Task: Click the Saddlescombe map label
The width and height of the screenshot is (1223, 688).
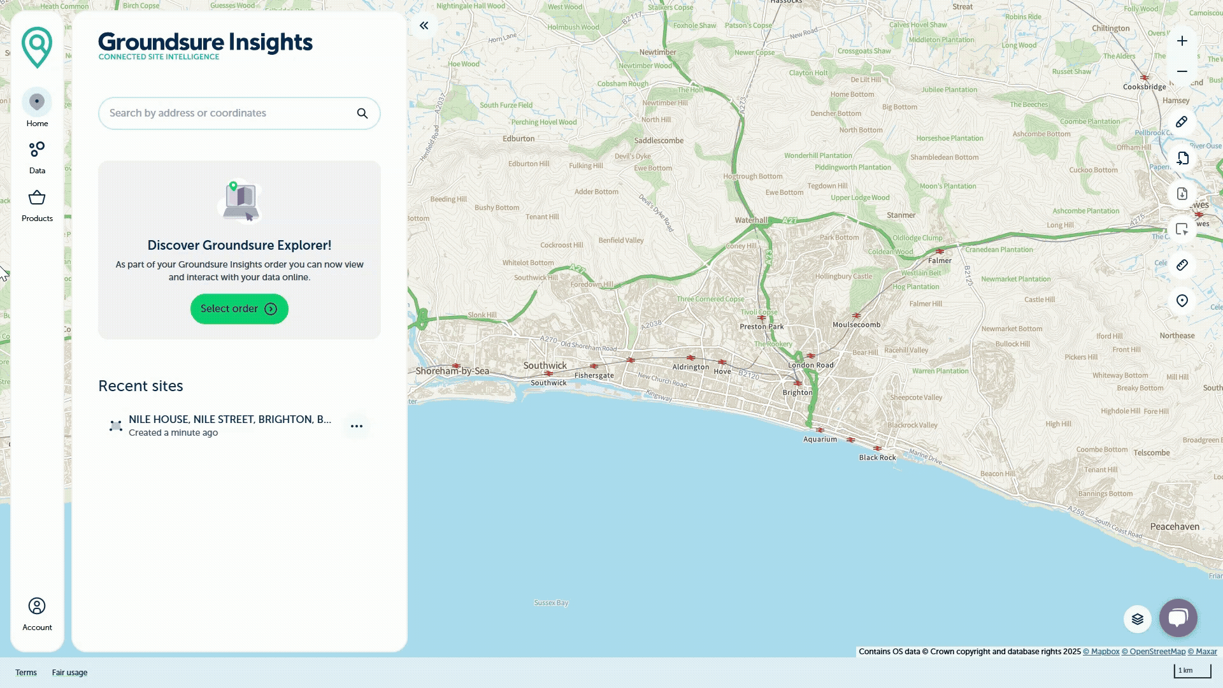Action: 659,141
